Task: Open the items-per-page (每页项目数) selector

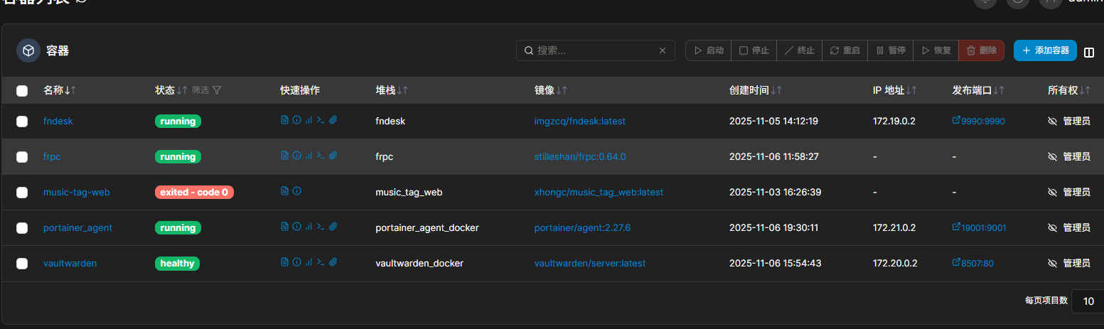Action: point(1088,301)
